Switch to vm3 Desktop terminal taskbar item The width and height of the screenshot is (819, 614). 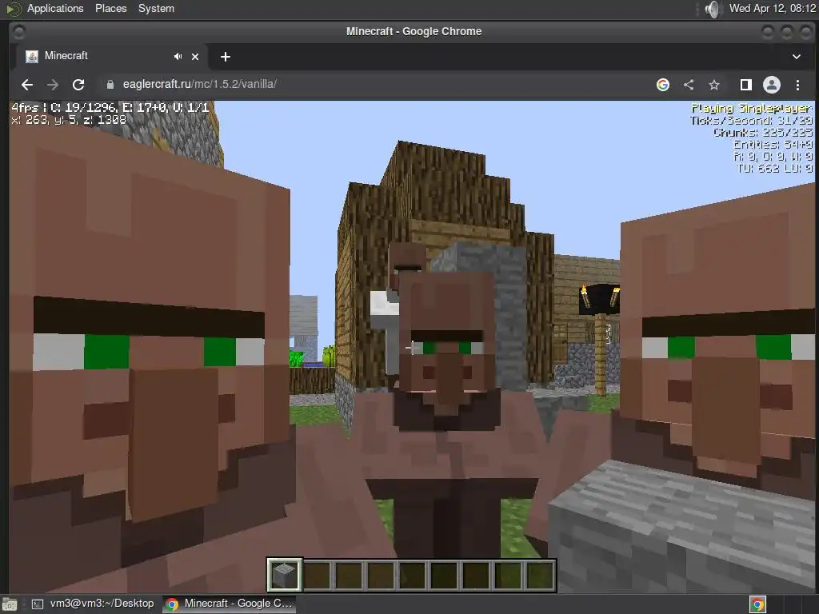click(93, 604)
